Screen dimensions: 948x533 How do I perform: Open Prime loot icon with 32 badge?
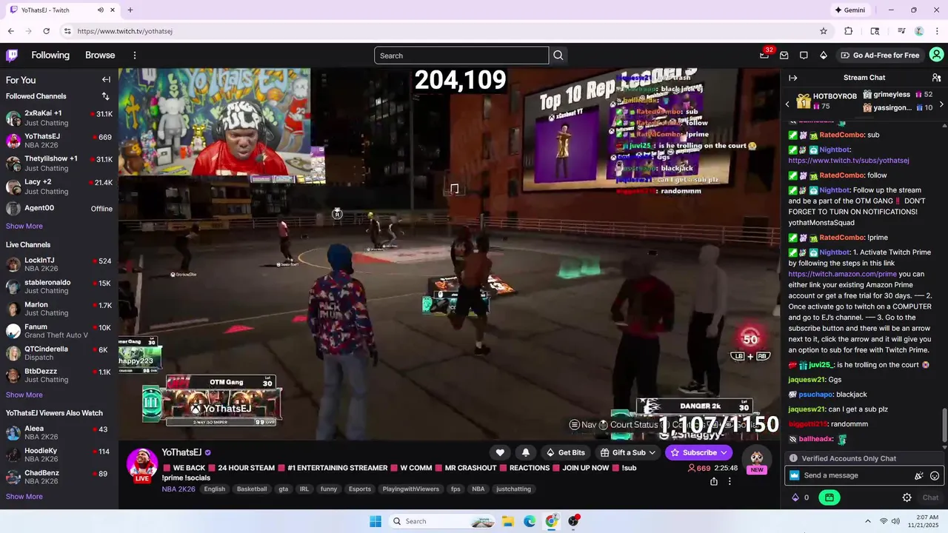[764, 56]
